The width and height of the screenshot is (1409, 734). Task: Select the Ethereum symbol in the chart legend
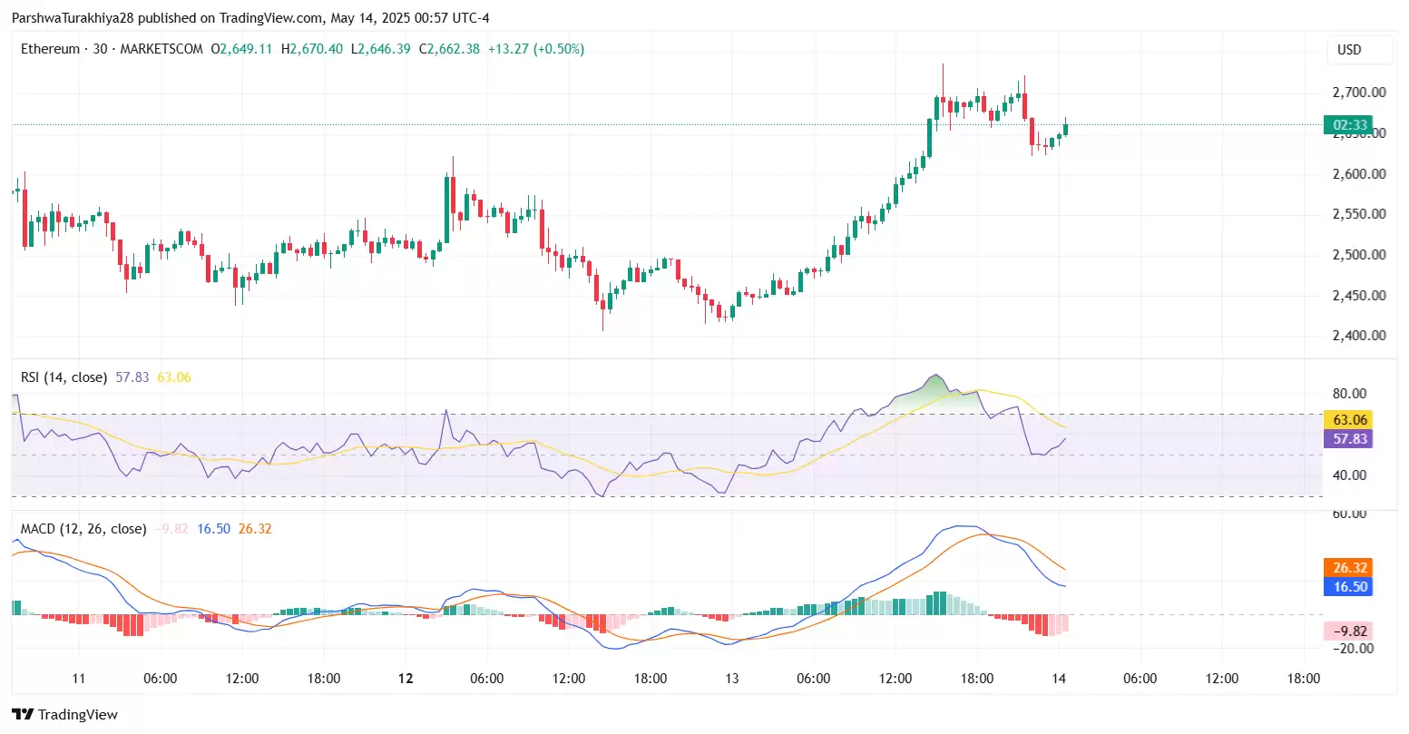tap(51, 49)
